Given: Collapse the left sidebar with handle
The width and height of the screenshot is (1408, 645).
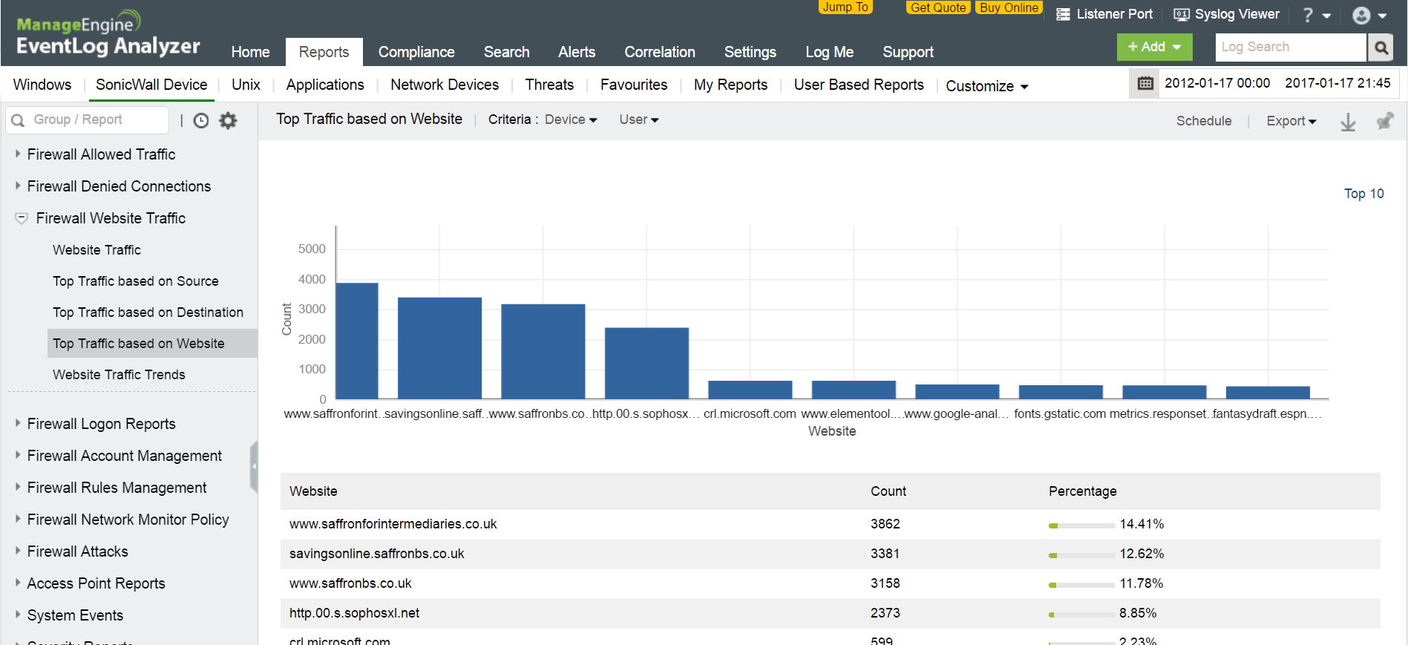Looking at the screenshot, I should pyautogui.click(x=254, y=467).
